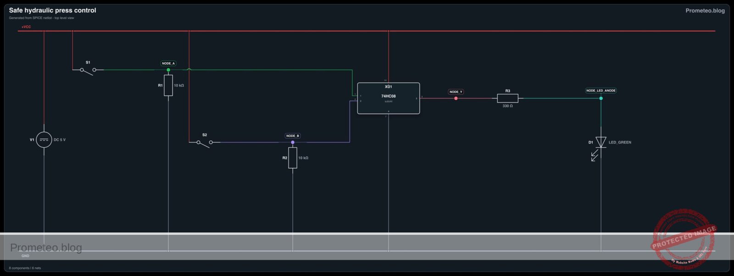Click the S2 reference label
This screenshot has width=734, height=276.
[x=205, y=135]
